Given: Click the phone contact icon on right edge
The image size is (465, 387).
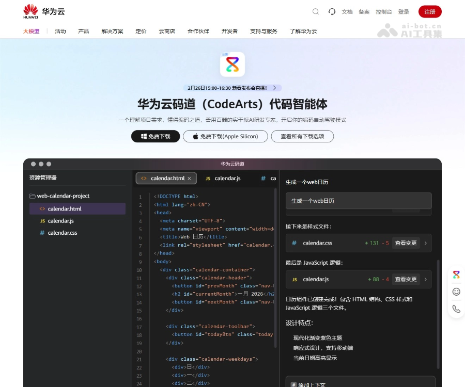Looking at the screenshot, I should pyautogui.click(x=456, y=309).
